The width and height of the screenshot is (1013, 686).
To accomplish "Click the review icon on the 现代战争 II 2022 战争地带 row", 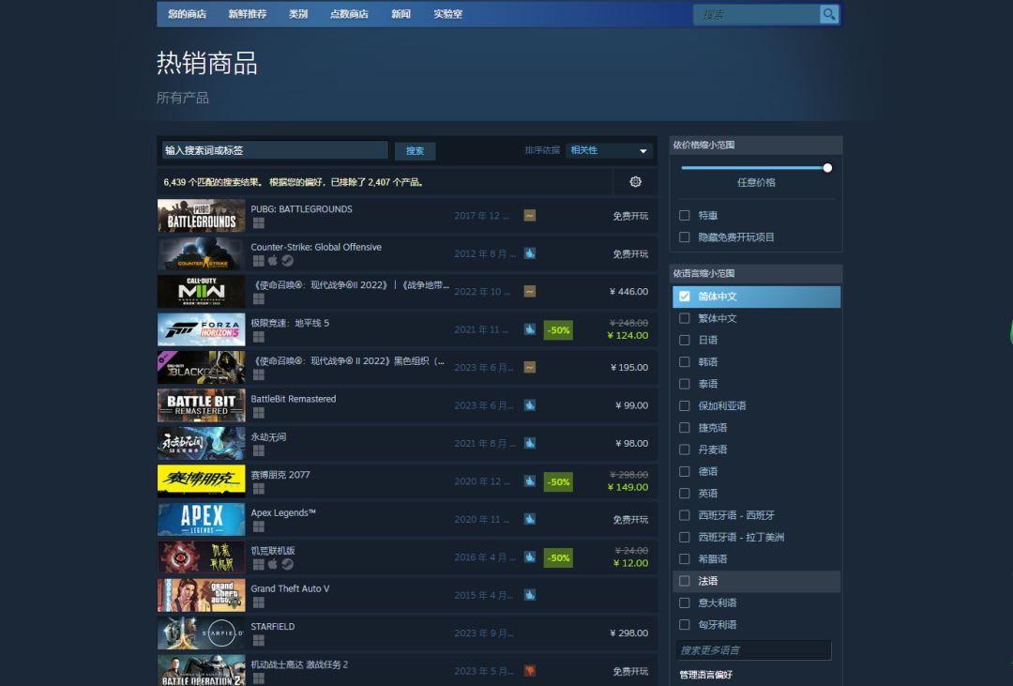I will tap(530, 292).
